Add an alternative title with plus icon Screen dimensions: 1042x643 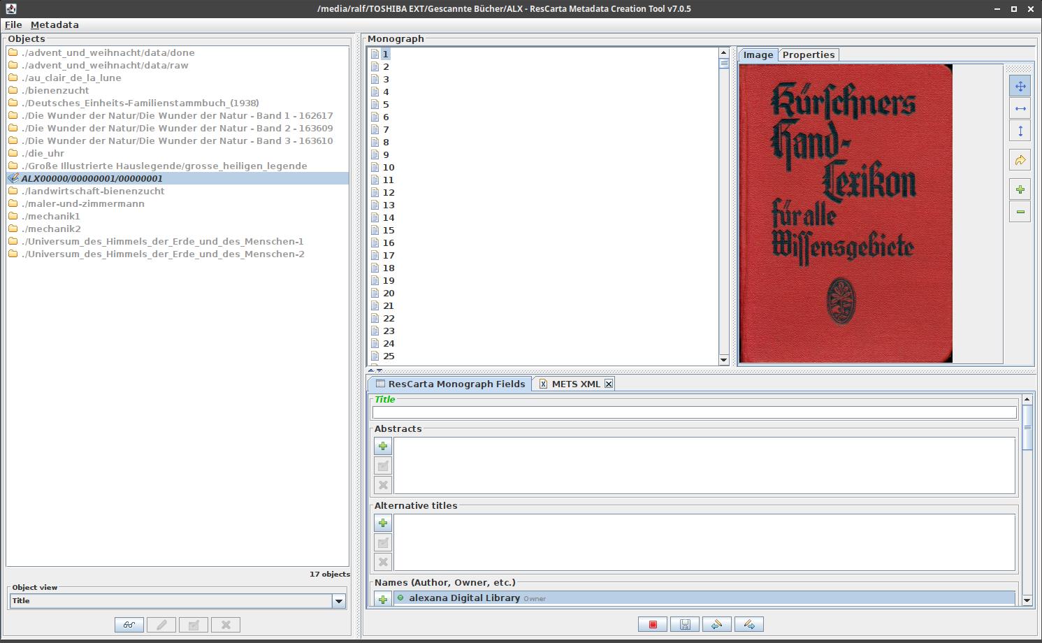(x=383, y=523)
